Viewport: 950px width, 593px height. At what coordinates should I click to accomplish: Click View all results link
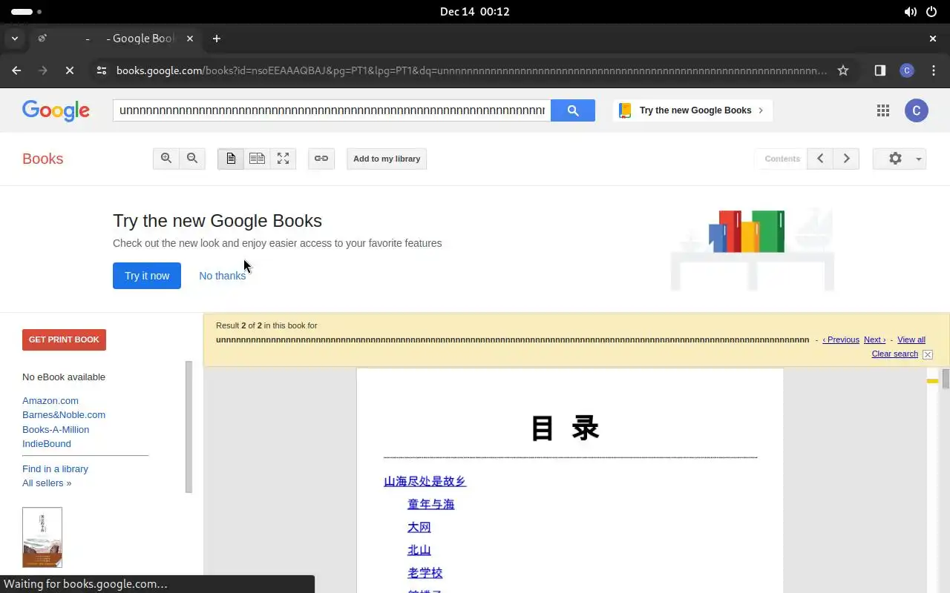tap(911, 339)
